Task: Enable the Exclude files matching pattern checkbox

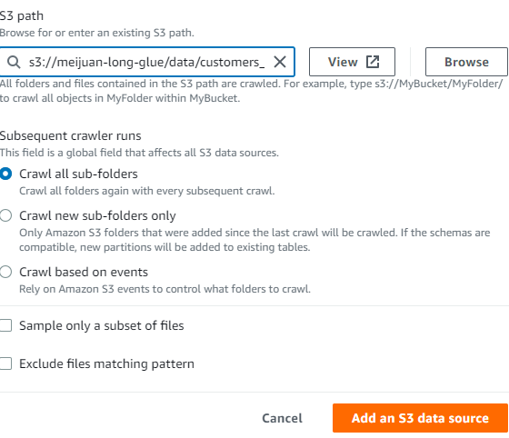Action: click(x=5, y=363)
